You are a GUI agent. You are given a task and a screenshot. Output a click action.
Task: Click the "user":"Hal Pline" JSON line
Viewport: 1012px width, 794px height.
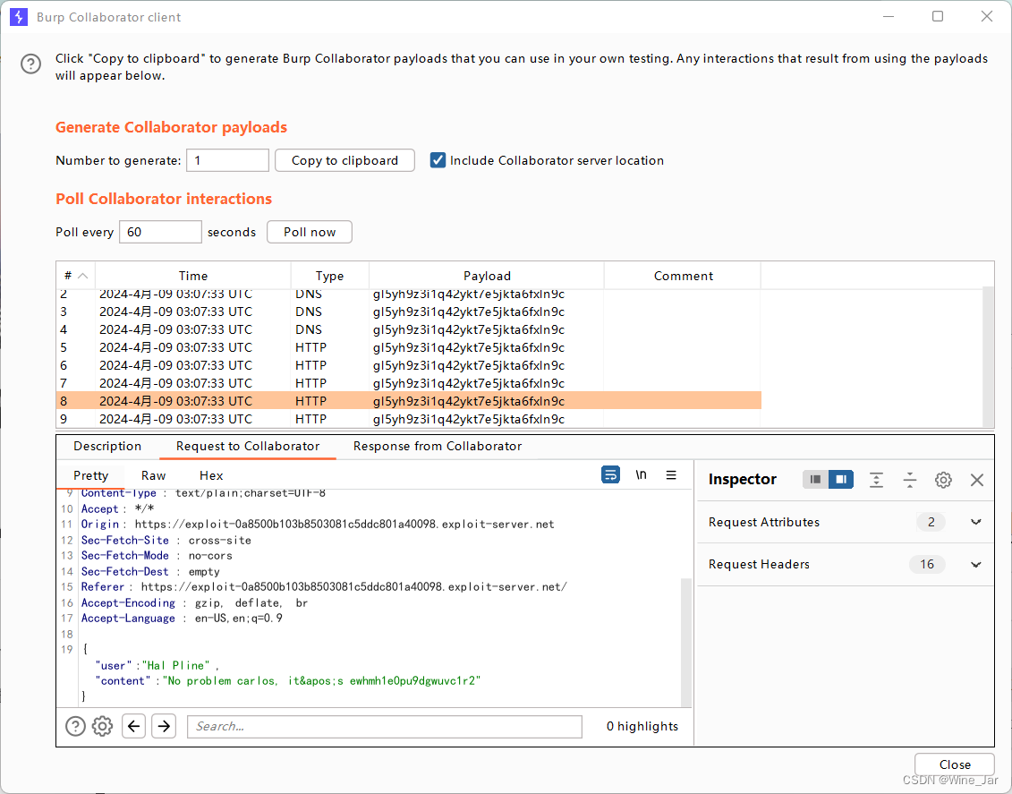pos(157,665)
